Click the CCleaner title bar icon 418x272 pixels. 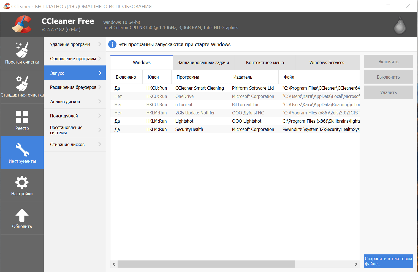(x=7, y=6)
